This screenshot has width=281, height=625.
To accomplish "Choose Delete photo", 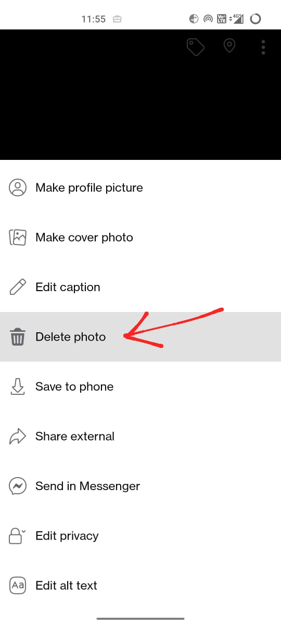I will pos(140,337).
